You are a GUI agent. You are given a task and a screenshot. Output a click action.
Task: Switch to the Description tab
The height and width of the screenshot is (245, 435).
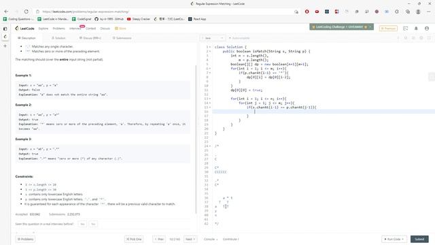click(27, 38)
